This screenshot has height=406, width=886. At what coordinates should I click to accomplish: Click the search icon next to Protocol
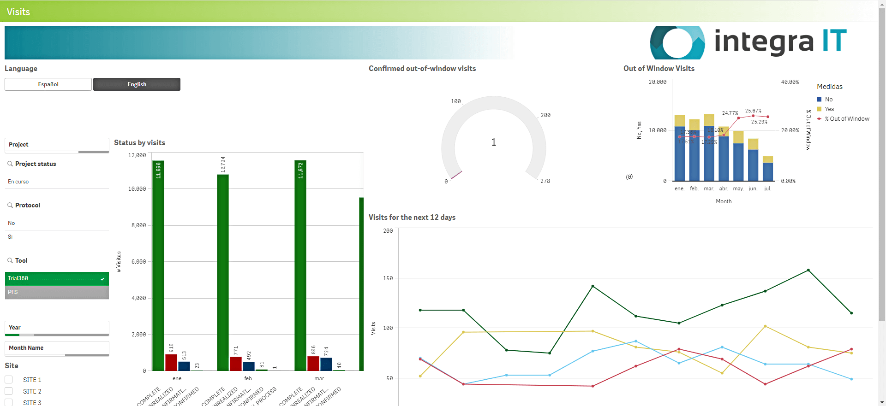[10, 205]
